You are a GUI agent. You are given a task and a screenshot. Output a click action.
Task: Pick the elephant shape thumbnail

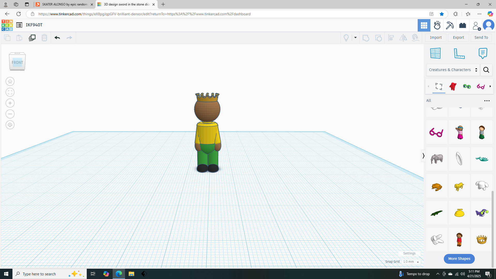(437, 159)
